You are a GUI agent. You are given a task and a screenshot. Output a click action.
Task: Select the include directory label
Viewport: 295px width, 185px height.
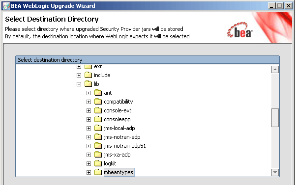pyautogui.click(x=102, y=75)
